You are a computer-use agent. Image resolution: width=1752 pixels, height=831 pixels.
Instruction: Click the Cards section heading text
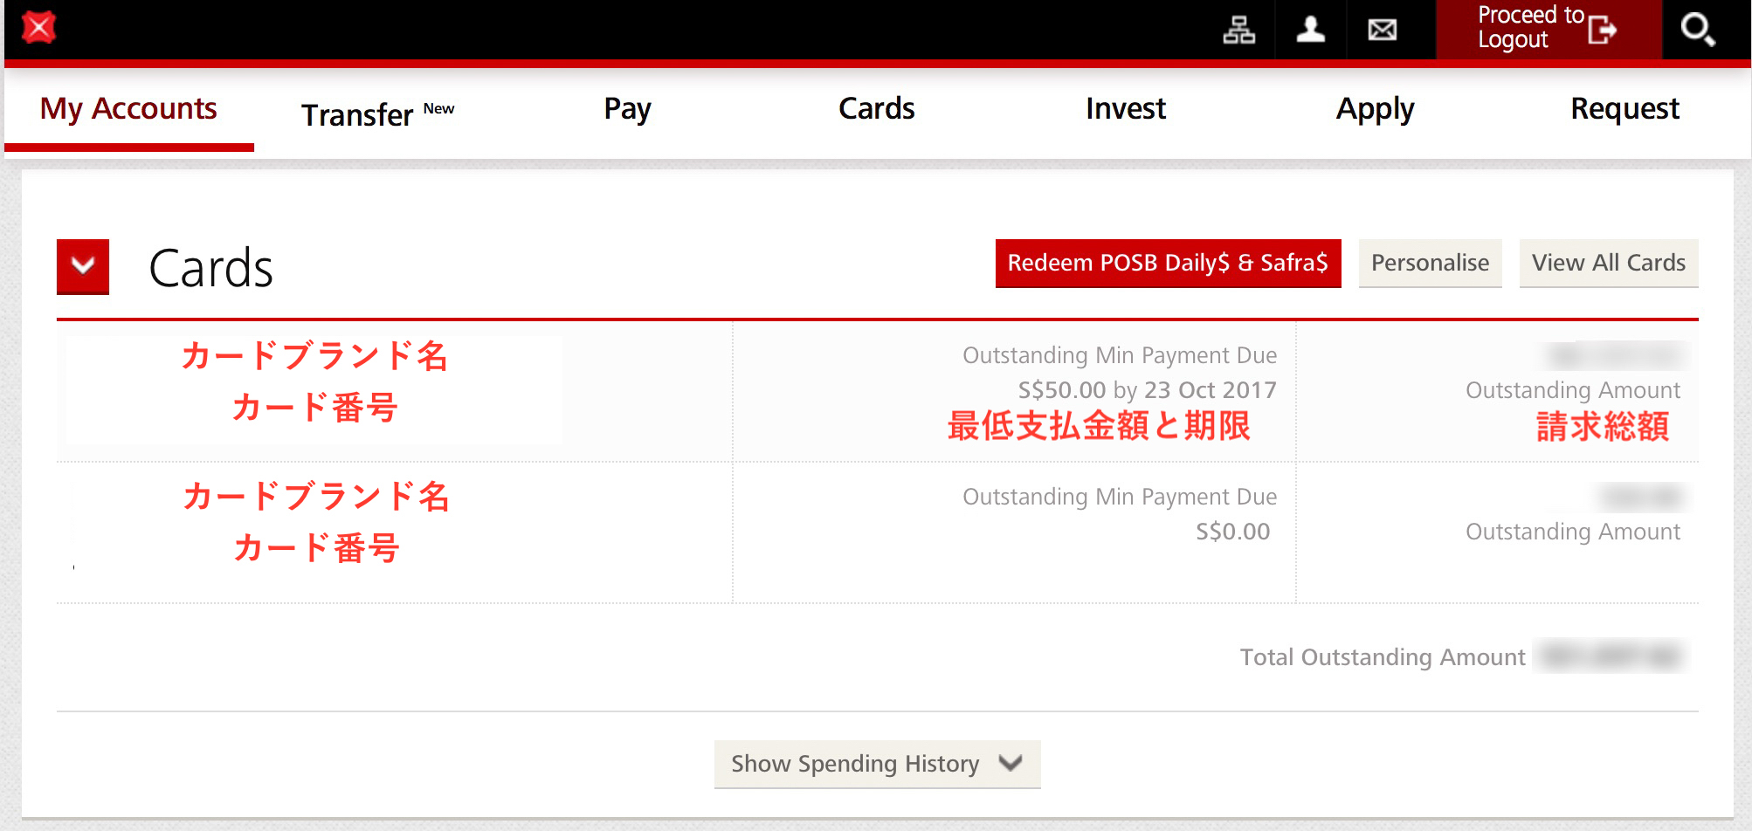(x=210, y=268)
